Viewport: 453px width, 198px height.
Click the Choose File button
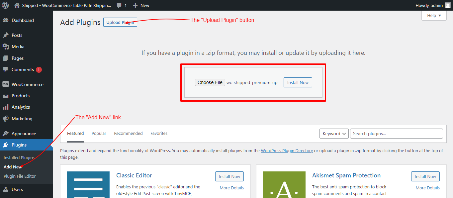210,82
